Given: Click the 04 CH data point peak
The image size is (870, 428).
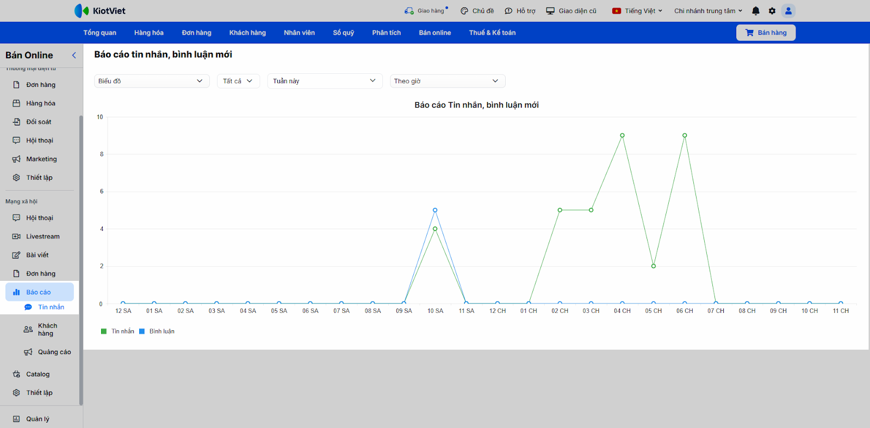Looking at the screenshot, I should (x=622, y=136).
